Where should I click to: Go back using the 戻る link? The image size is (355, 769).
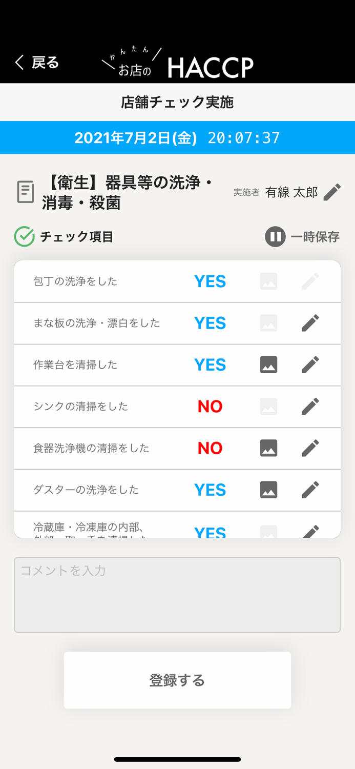(x=36, y=62)
